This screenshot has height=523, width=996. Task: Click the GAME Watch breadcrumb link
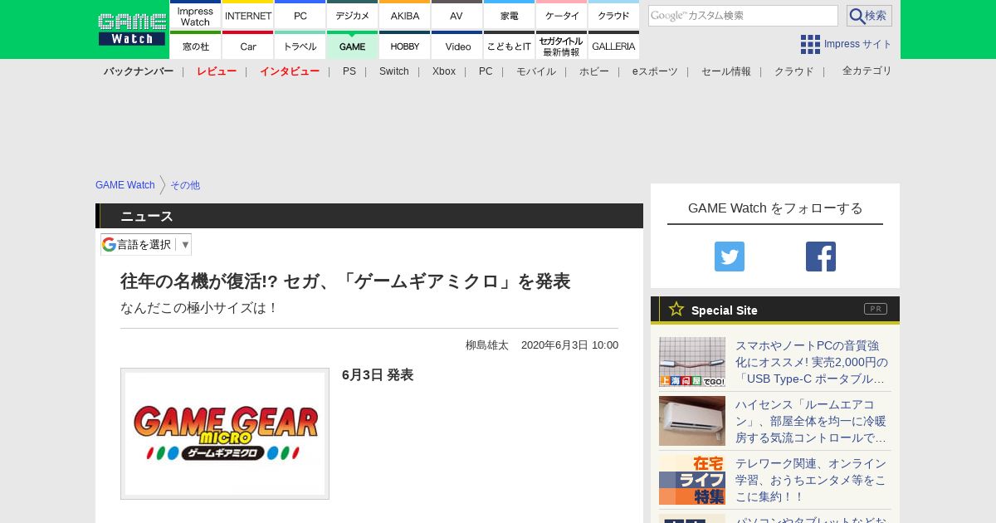tap(125, 185)
